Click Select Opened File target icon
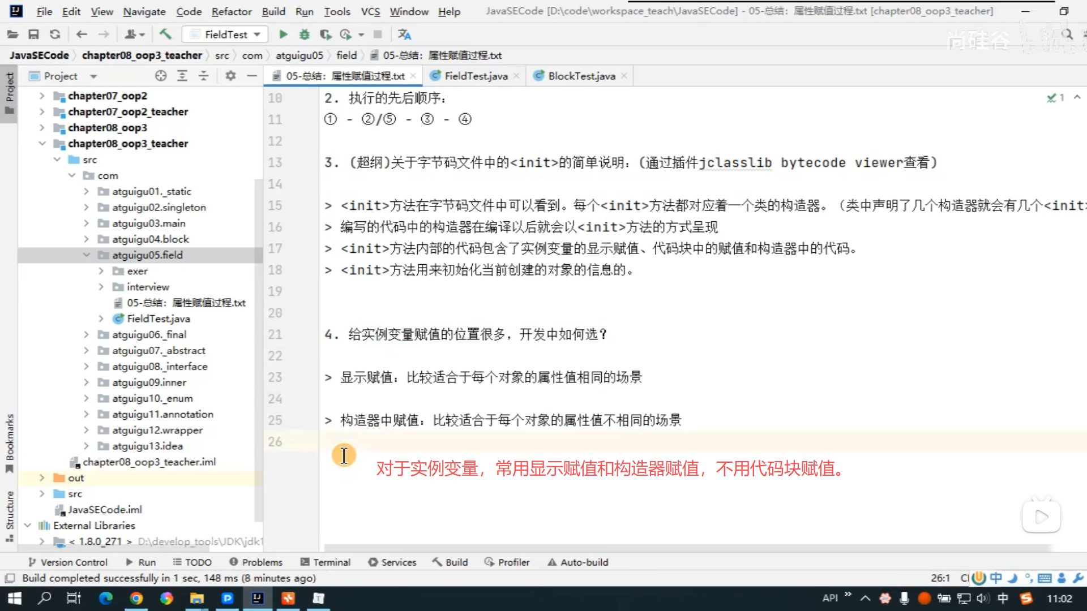The width and height of the screenshot is (1087, 611). pyautogui.click(x=161, y=76)
